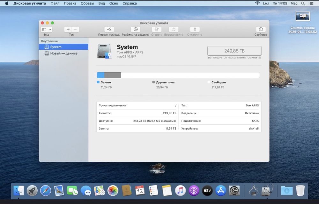
Task: Remove a volume with the minus button
Action: point(75,29)
